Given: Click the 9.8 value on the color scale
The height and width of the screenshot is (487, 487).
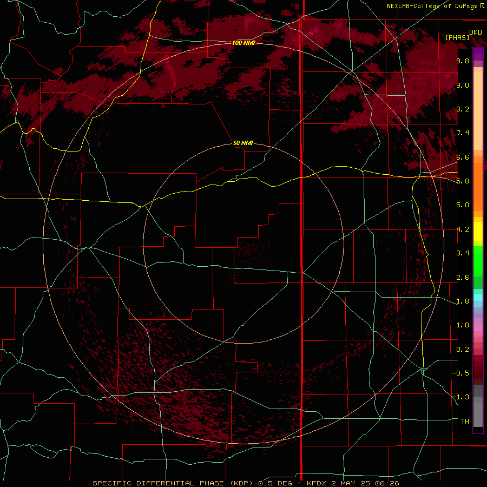Looking at the screenshot, I should pos(463,61).
